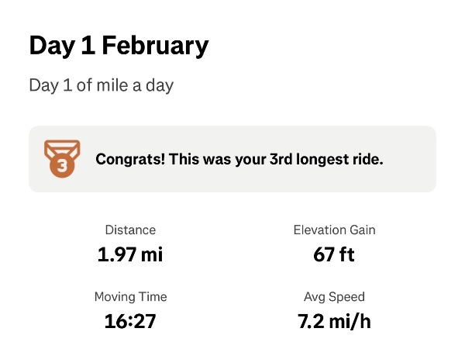Open the Congrats 3rd longest ride message
Image resolution: width=465 pixels, height=349 pixels.
[x=239, y=160]
